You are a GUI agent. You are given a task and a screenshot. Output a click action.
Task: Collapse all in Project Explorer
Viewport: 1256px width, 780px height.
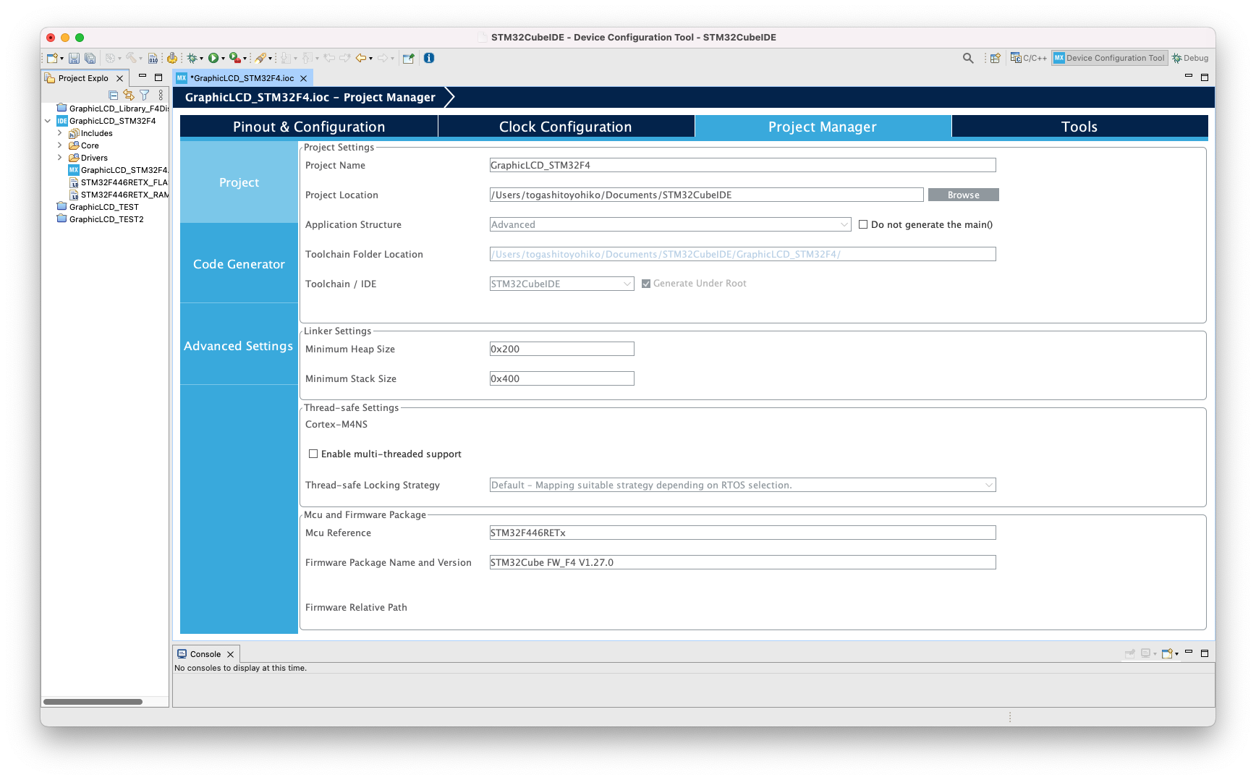click(x=113, y=95)
